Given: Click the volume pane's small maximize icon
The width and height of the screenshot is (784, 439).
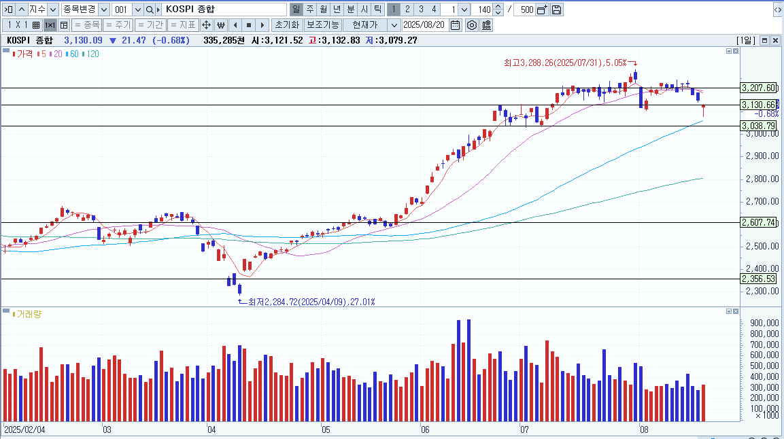Looking at the screenshot, I should coord(729,311).
